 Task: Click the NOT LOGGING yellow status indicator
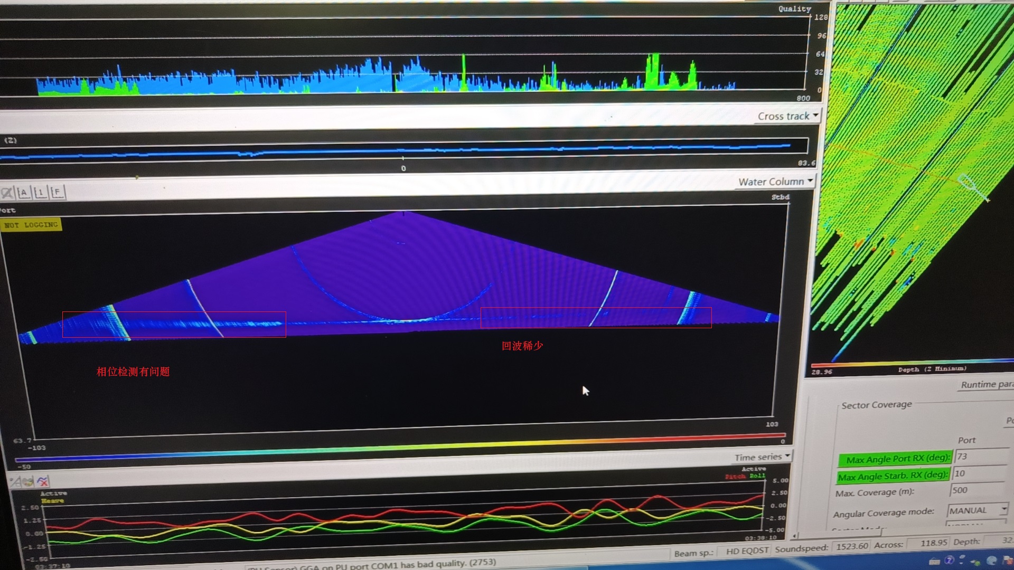coord(31,225)
